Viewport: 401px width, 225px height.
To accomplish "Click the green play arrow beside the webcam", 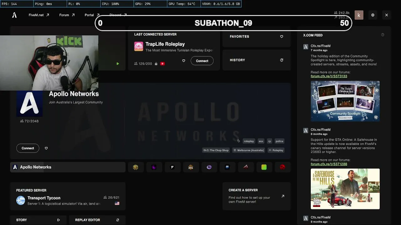I will tap(118, 64).
